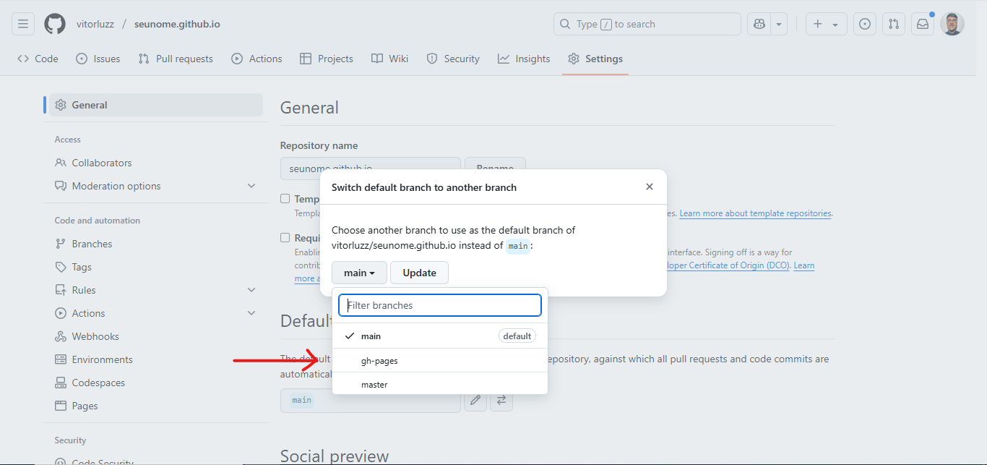This screenshot has height=465, width=987.
Task: Open the hamburger navigation menu
Action: [x=23, y=24]
